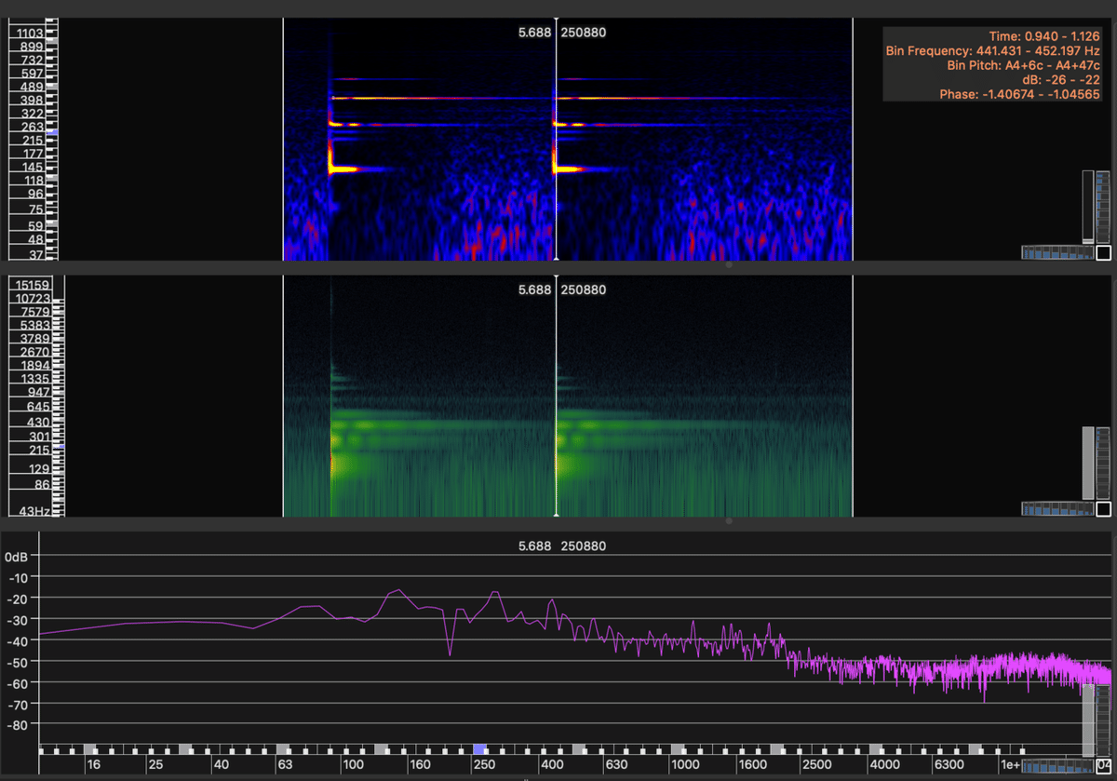The height and width of the screenshot is (781, 1117).
Task: Click the "1335" frequency label in the middle pane
Action: point(34,379)
